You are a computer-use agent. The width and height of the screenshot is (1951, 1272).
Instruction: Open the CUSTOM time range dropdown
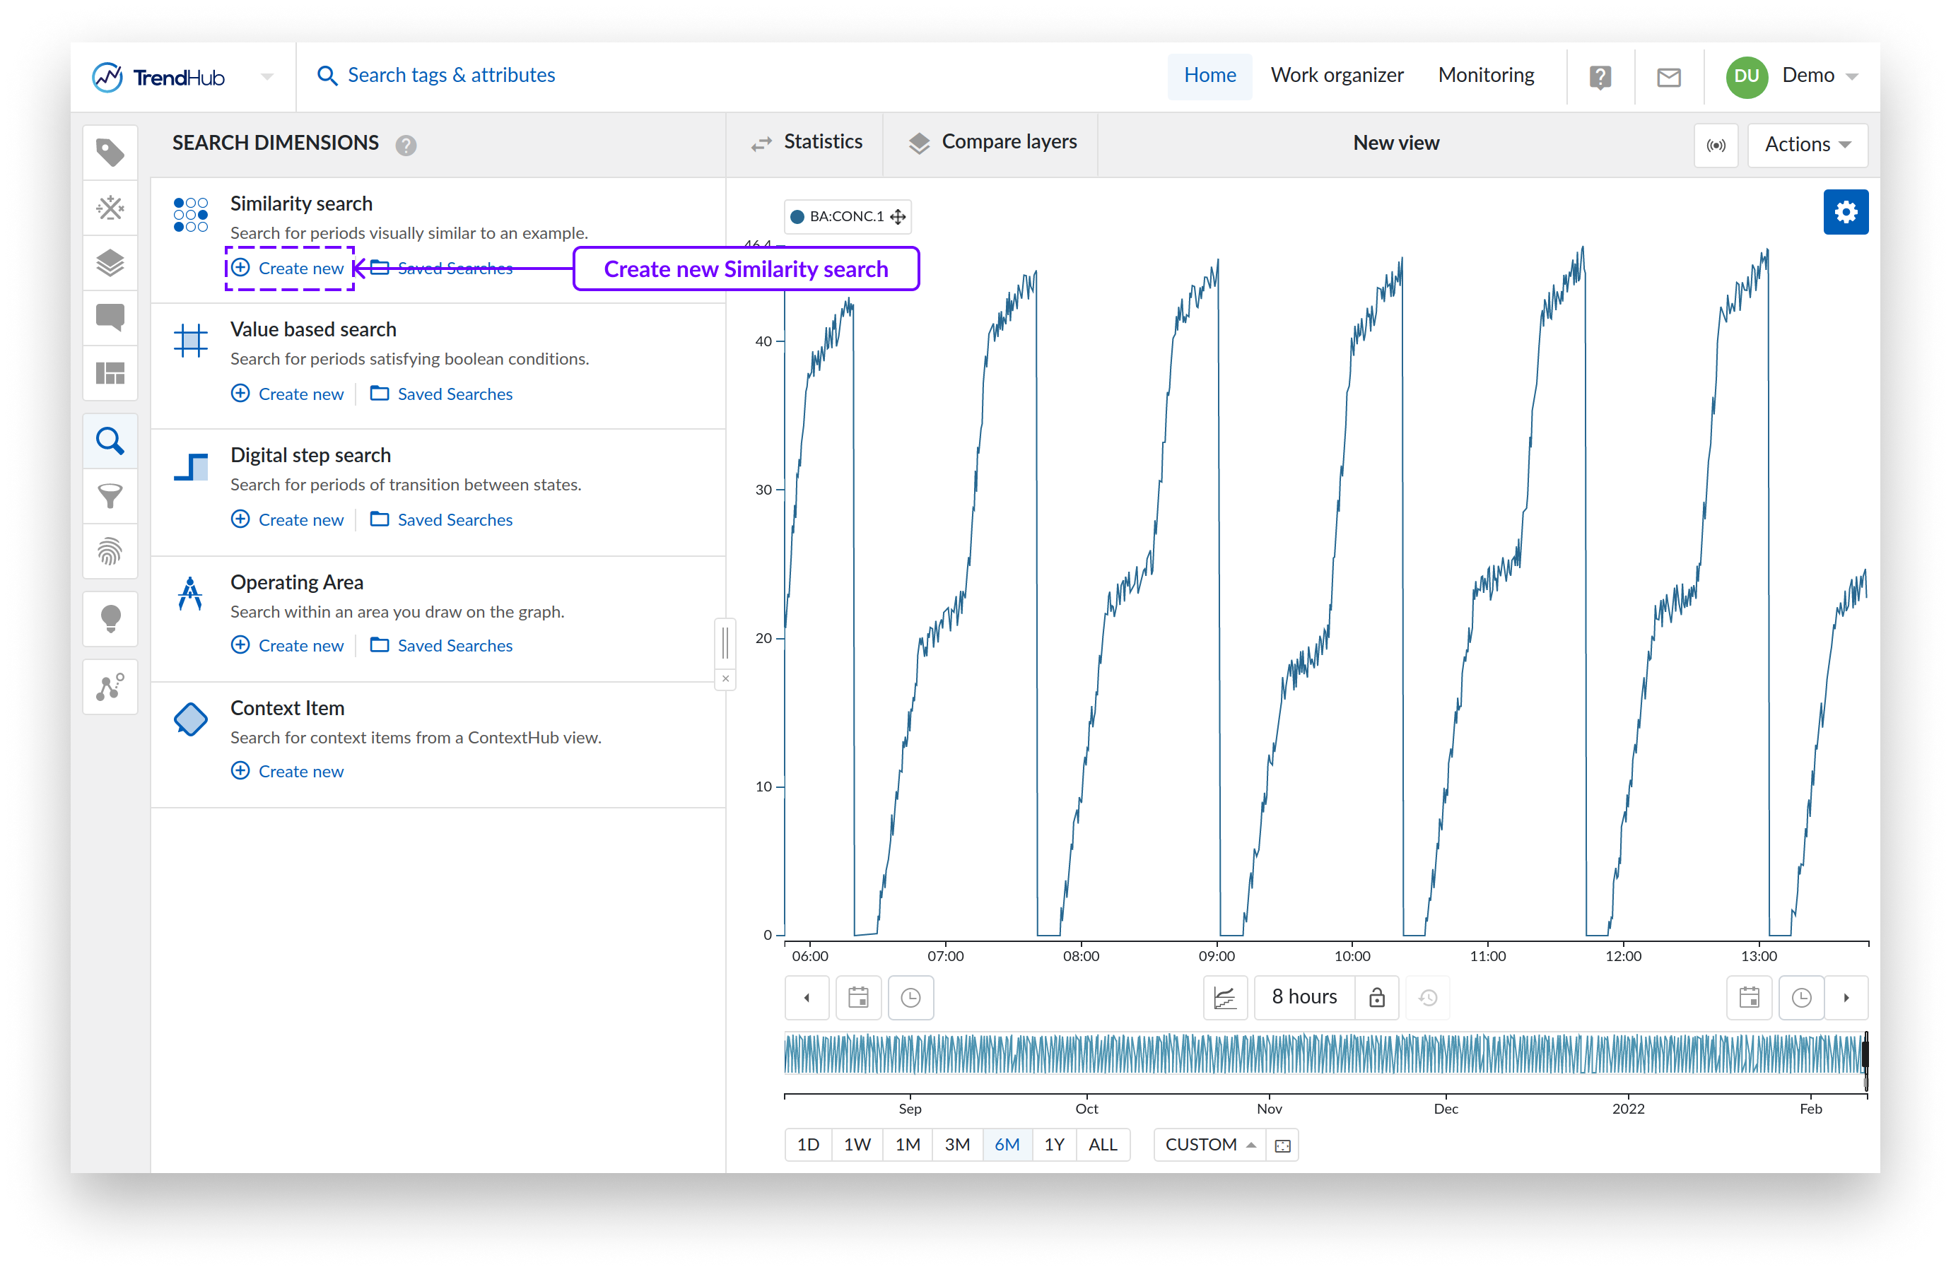[1209, 1144]
